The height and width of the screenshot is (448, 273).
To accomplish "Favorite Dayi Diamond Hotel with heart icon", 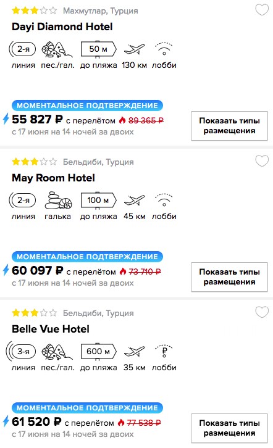I will pyautogui.click(x=262, y=10).
